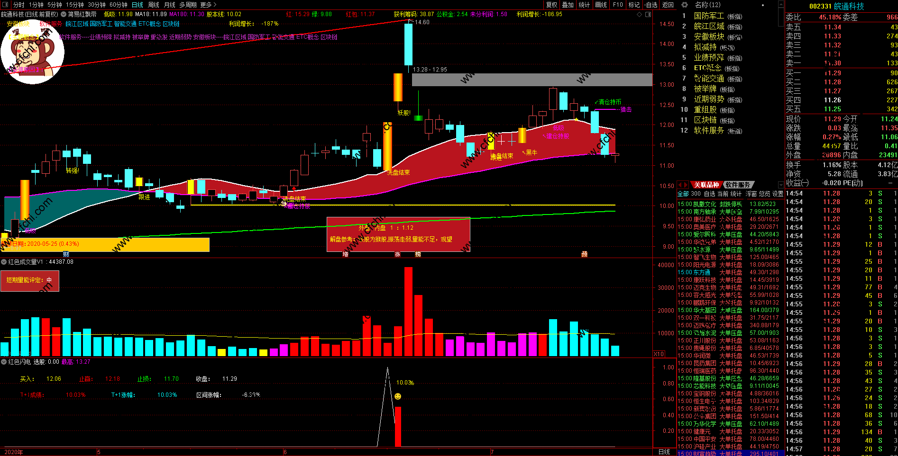Click the X10 scale icon on volume axis
The height and width of the screenshot is (456, 898).
[659, 354]
